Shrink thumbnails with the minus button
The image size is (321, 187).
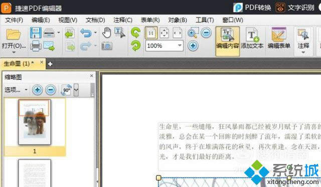[x=51, y=89]
